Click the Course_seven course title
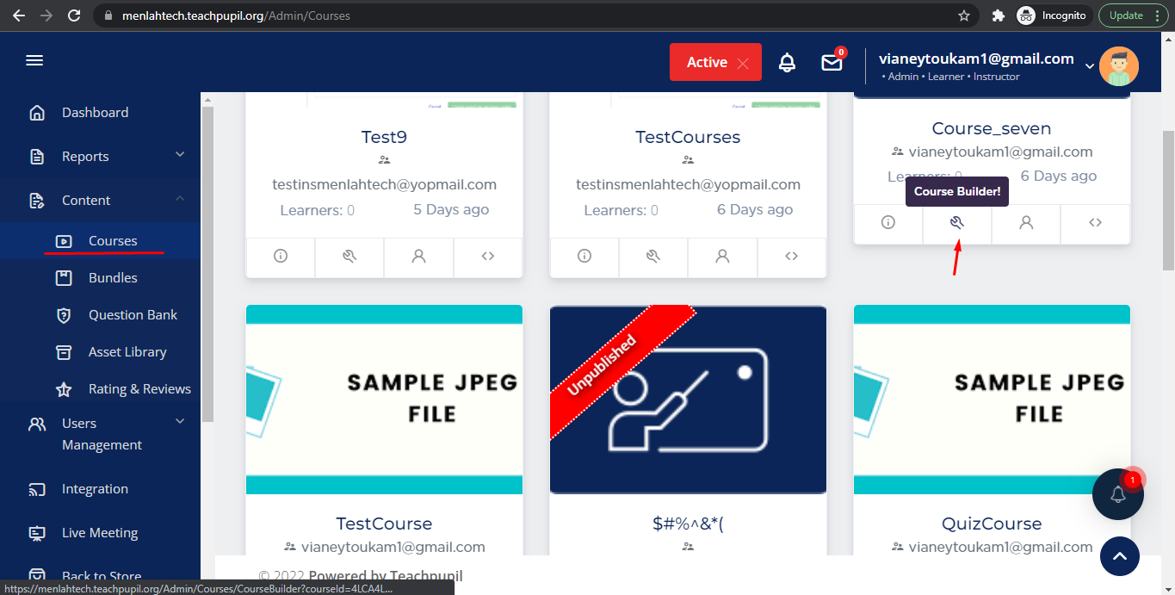The image size is (1175, 595). click(x=991, y=128)
